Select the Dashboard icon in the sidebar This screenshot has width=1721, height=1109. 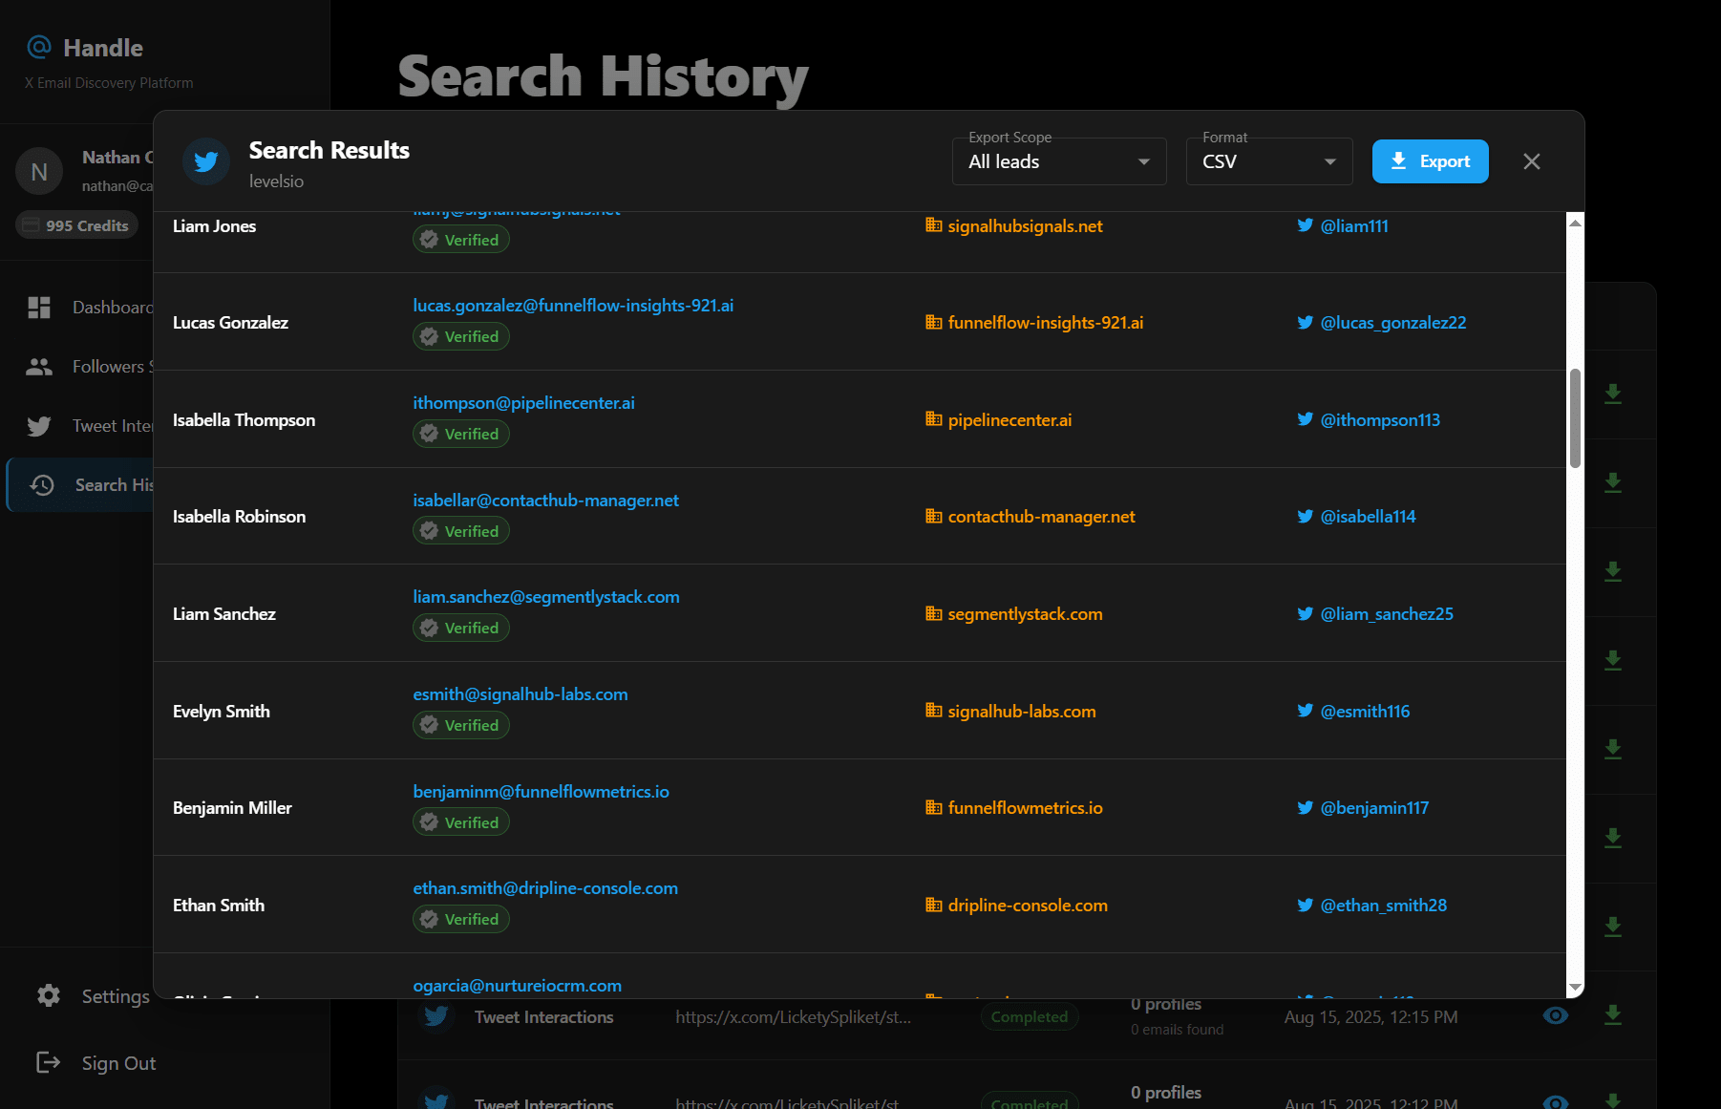tap(39, 307)
